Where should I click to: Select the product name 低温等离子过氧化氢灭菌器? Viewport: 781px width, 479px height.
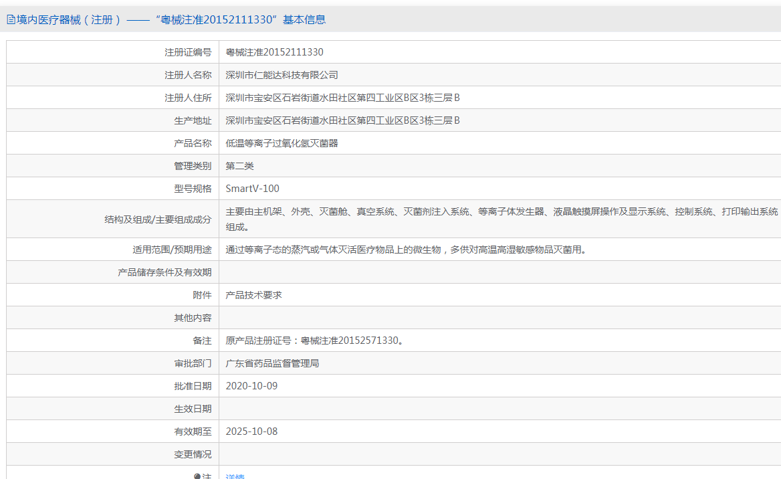(x=282, y=143)
